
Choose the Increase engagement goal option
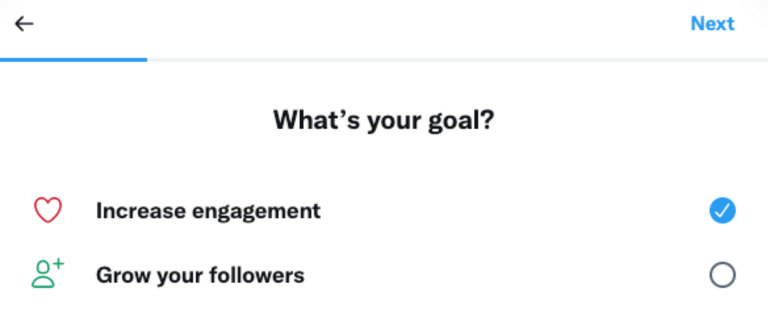(208, 211)
